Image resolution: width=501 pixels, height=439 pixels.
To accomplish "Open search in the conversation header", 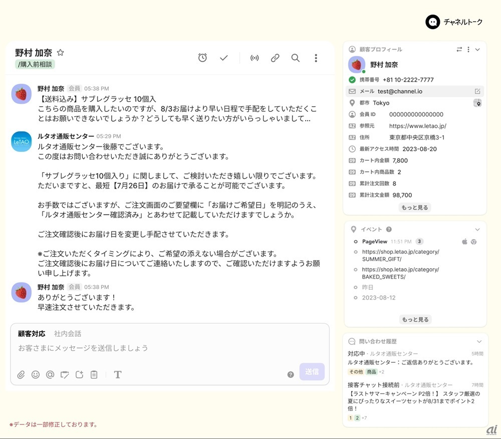I will (x=296, y=58).
